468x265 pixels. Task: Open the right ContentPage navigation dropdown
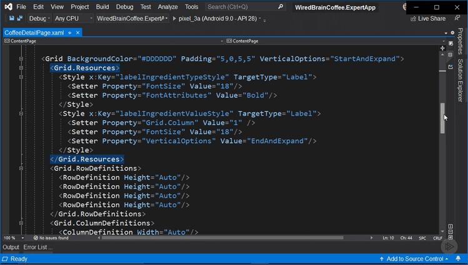[x=444, y=41]
